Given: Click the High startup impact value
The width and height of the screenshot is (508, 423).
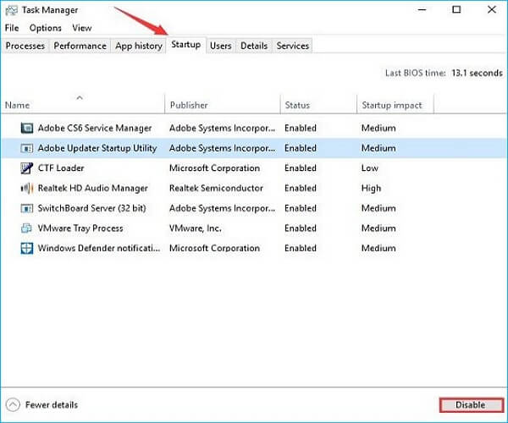Looking at the screenshot, I should tap(372, 189).
